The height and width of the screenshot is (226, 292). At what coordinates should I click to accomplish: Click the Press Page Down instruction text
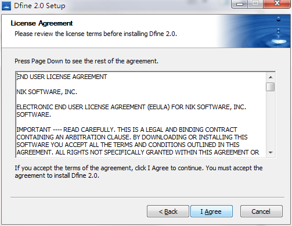pos(86,61)
